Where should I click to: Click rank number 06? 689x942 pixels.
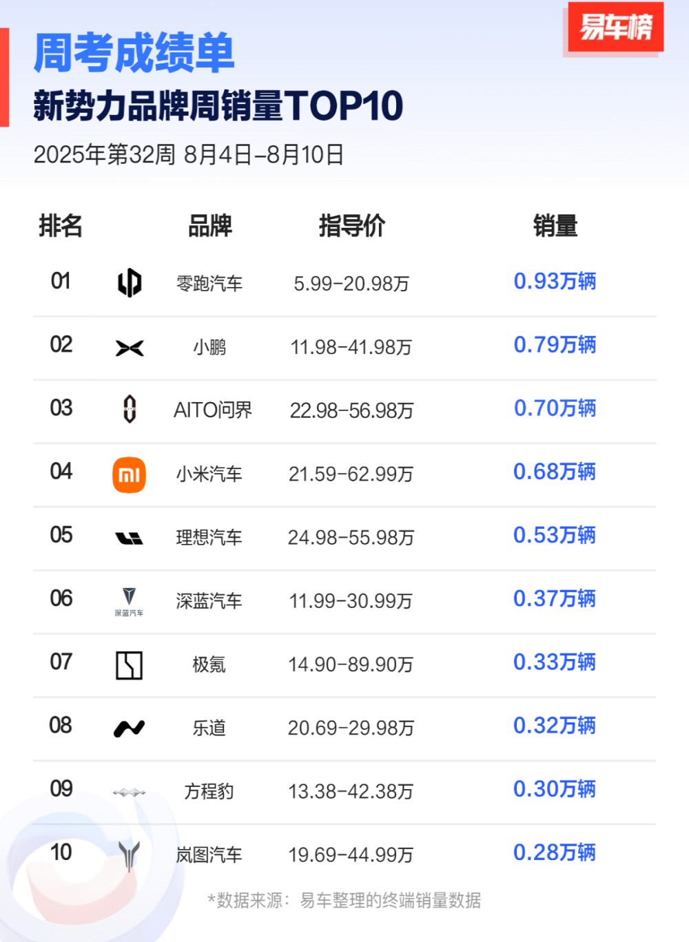coord(61,598)
